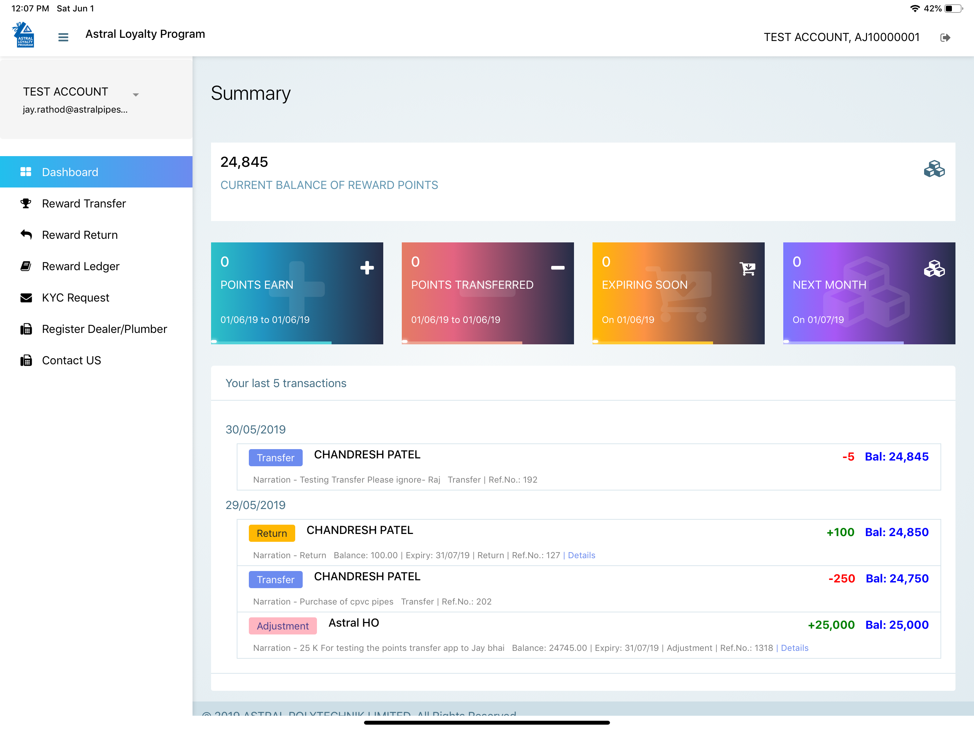Click the Points Earn progress bar

coord(271,342)
